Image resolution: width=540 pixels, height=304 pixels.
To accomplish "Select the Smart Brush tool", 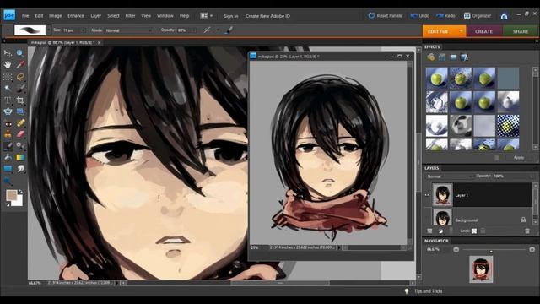I will click(x=20, y=146).
